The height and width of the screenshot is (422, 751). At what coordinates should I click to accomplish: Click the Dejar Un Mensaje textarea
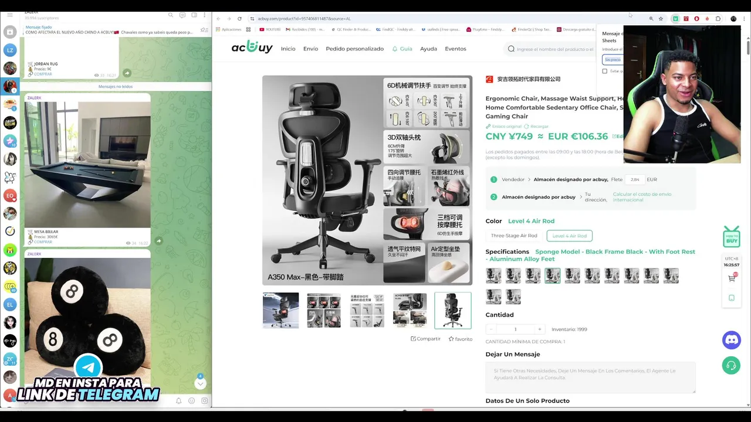point(590,377)
